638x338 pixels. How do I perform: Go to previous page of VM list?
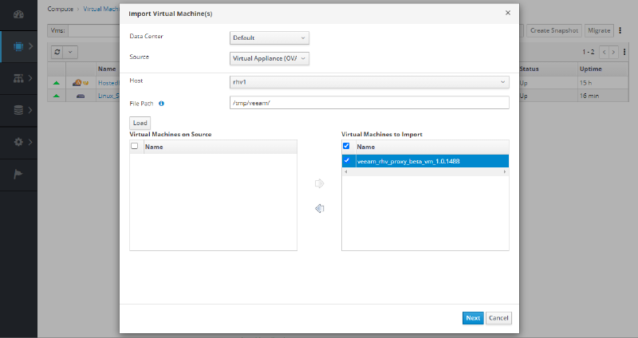604,52
